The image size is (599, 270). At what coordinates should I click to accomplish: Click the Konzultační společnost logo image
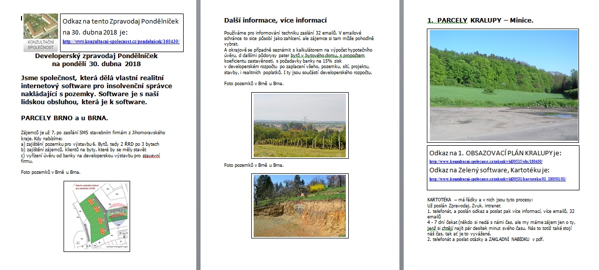click(41, 33)
